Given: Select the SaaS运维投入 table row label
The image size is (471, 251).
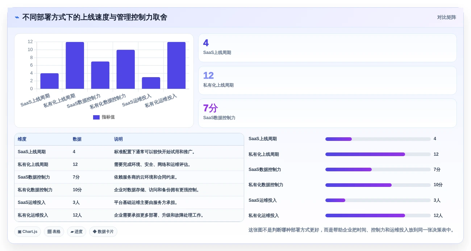Looking at the screenshot, I should (x=32, y=203).
